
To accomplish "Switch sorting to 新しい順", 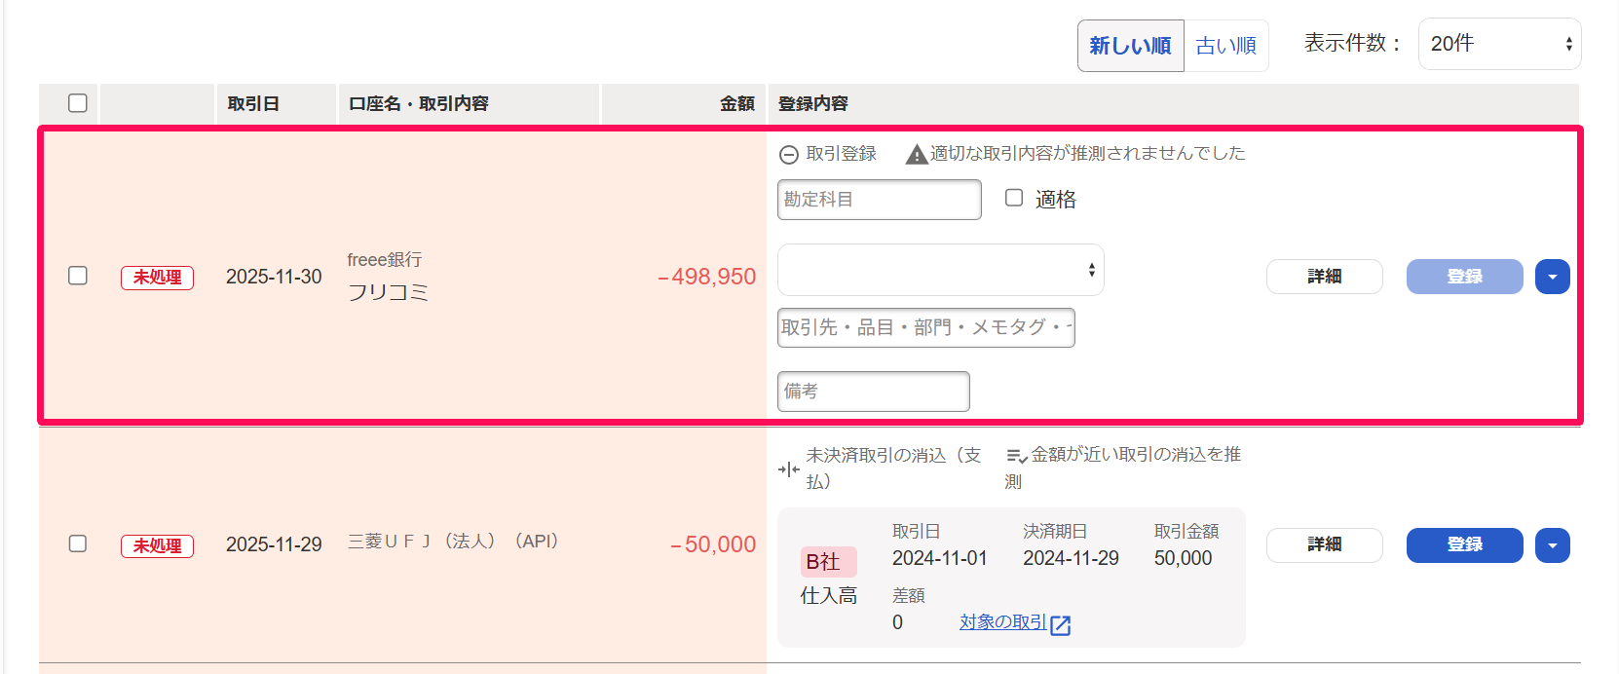I will (1130, 46).
